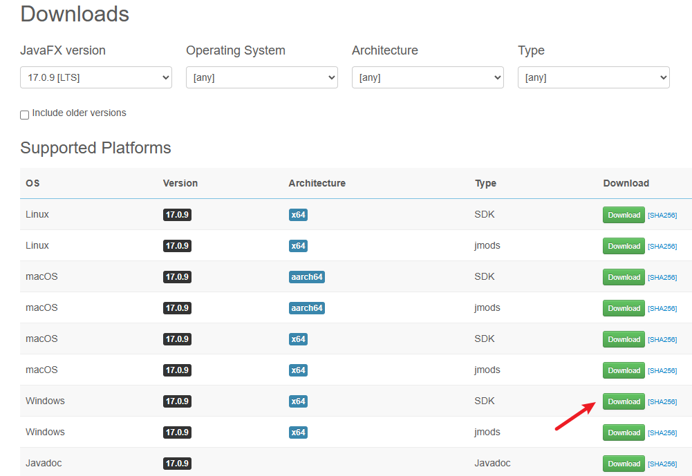Open SHA256 link for Windows SDK

click(662, 402)
